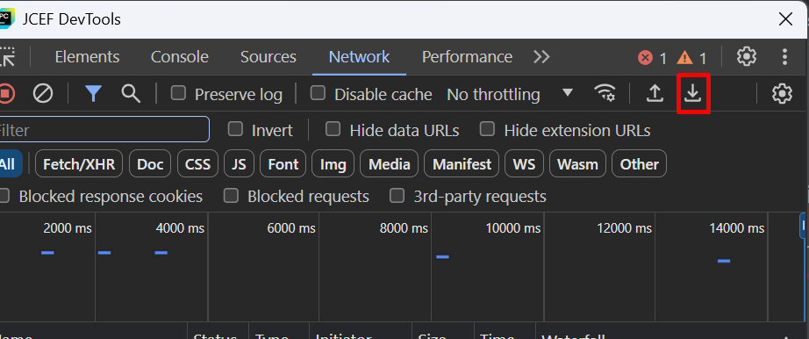Export HAR file download icon

click(x=693, y=94)
